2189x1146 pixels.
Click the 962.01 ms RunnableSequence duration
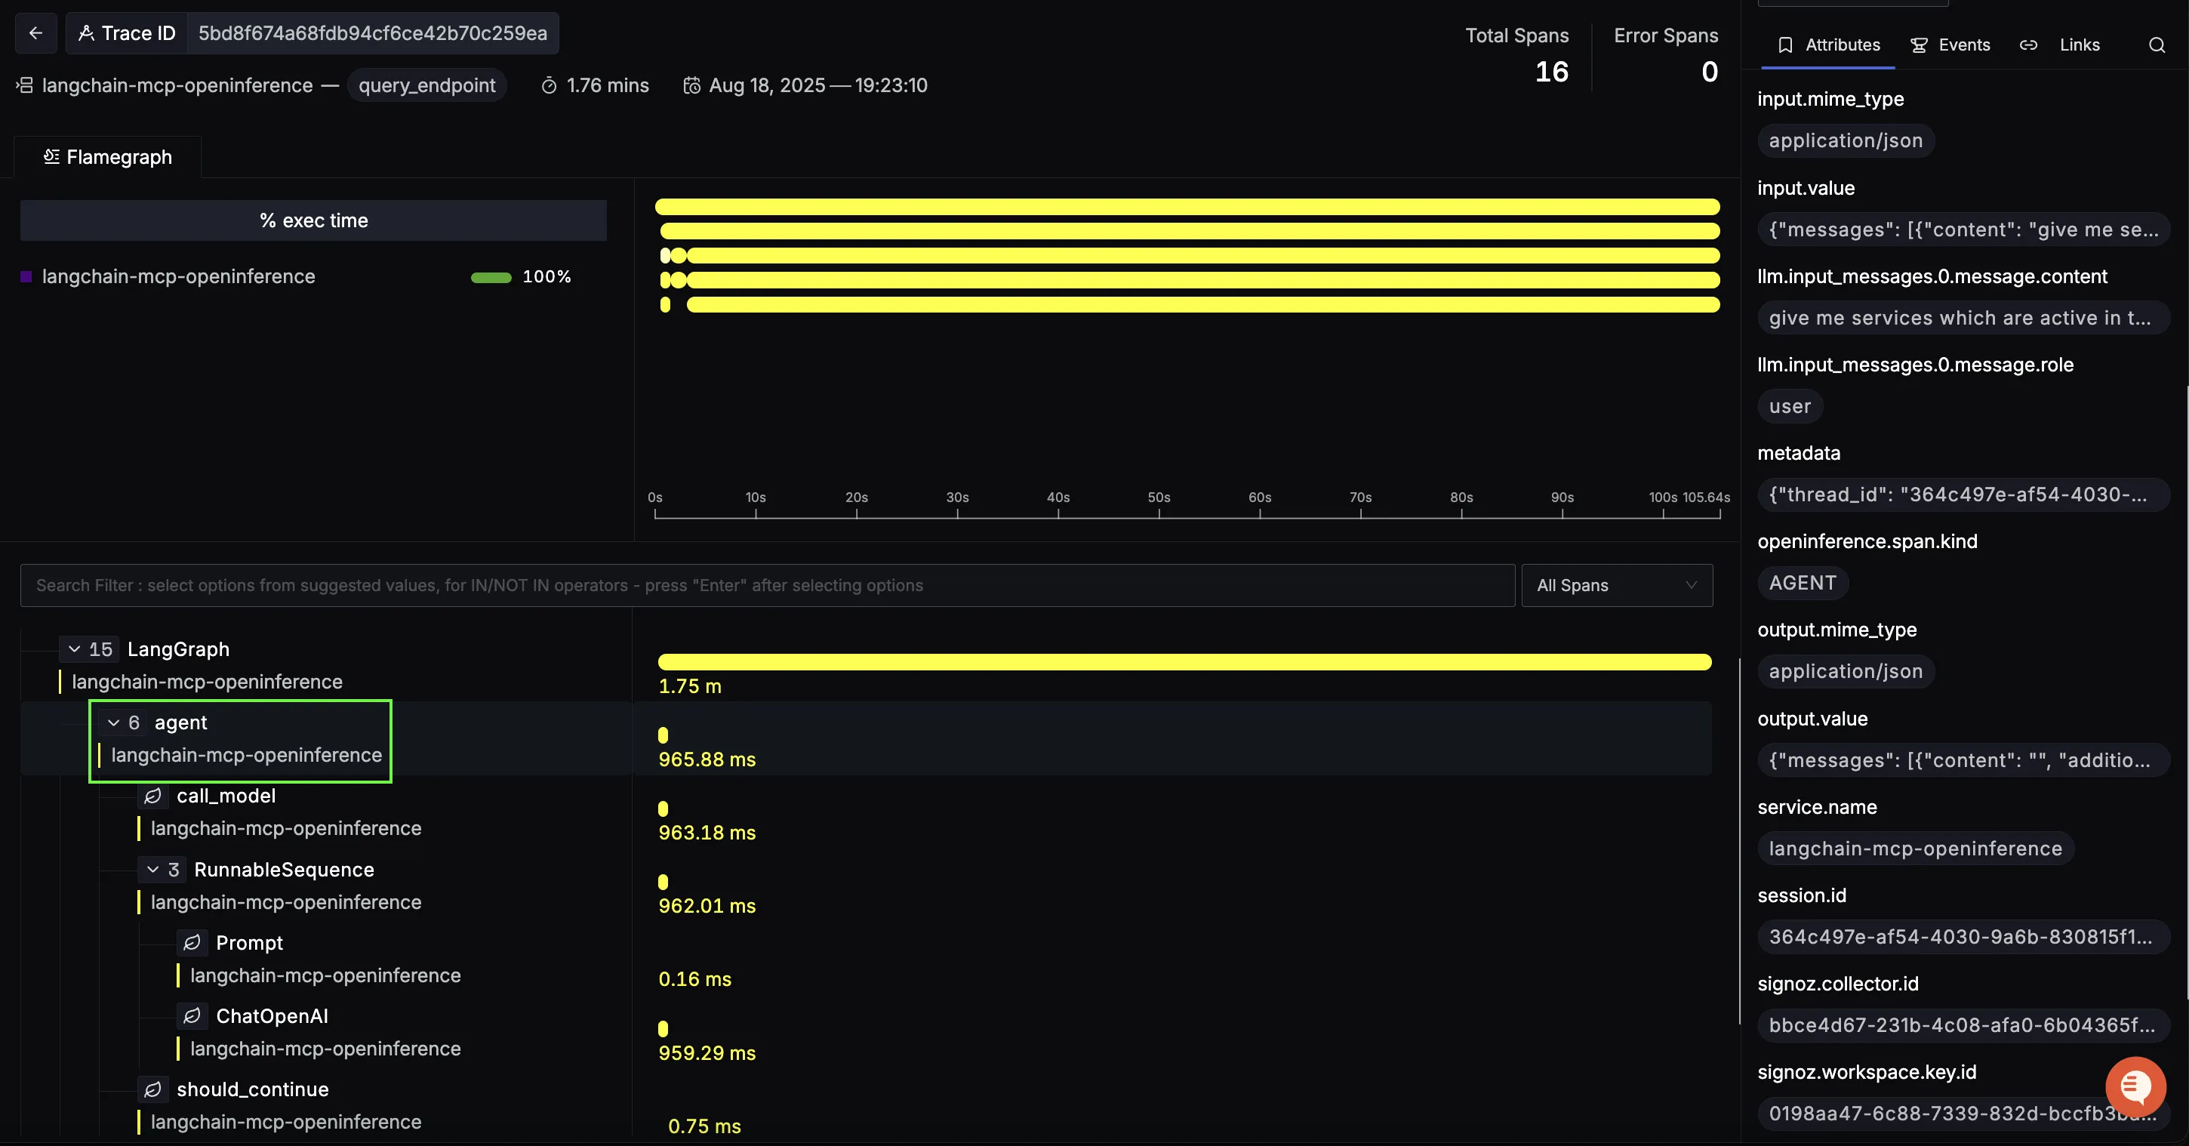[707, 905]
